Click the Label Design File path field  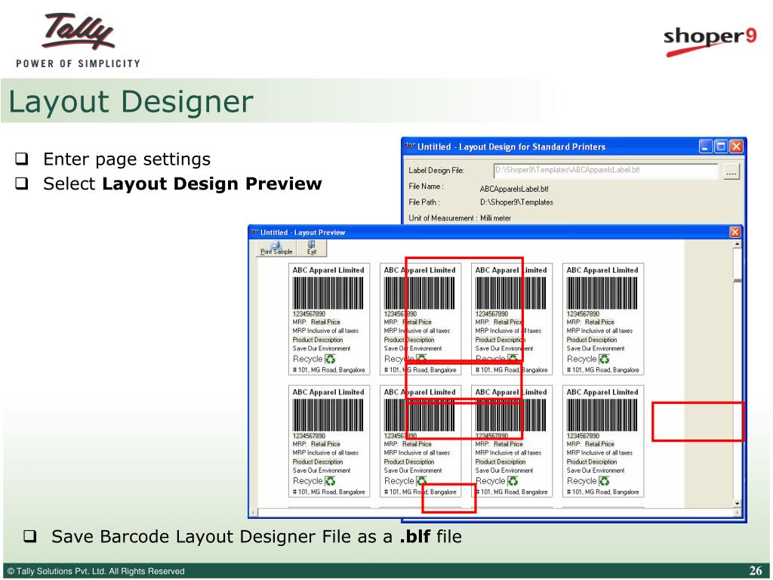pyautogui.click(x=605, y=170)
